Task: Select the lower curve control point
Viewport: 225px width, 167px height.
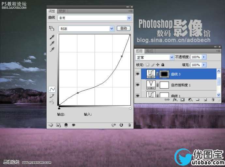Action: pos(78,93)
